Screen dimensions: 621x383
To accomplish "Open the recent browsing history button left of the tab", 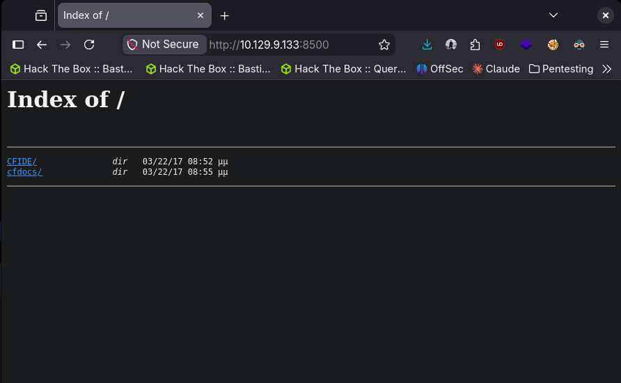I will (x=41, y=15).
